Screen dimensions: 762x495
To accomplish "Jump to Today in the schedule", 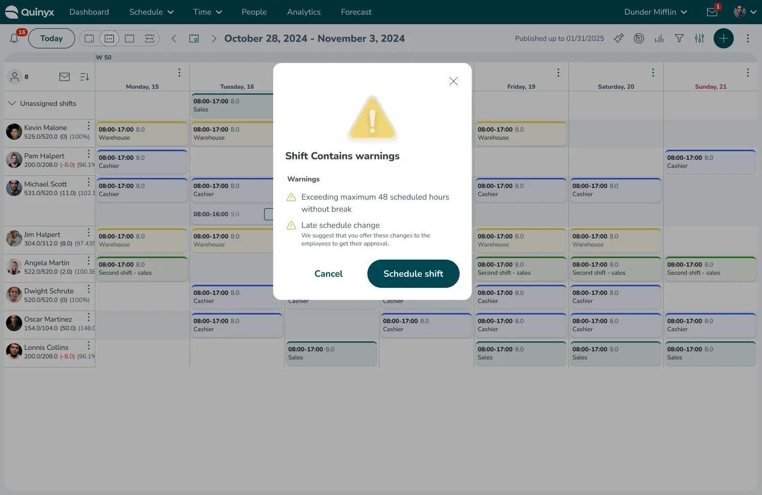I will click(x=51, y=38).
